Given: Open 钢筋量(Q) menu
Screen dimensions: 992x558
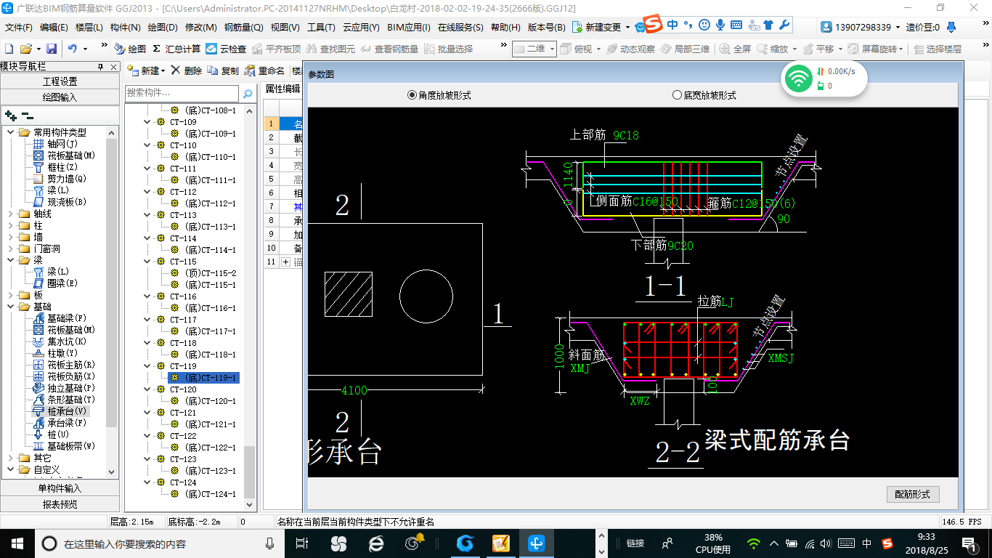Looking at the screenshot, I should [244, 28].
